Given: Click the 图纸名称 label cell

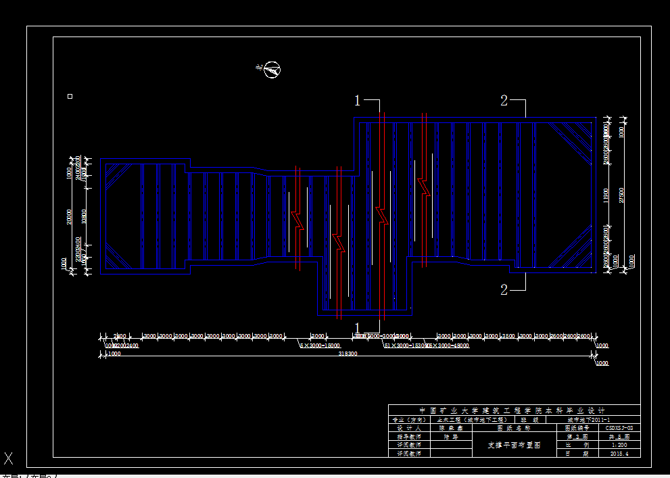Looking at the screenshot, I should click(x=515, y=427).
